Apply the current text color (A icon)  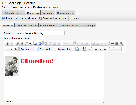pos(78,49)
